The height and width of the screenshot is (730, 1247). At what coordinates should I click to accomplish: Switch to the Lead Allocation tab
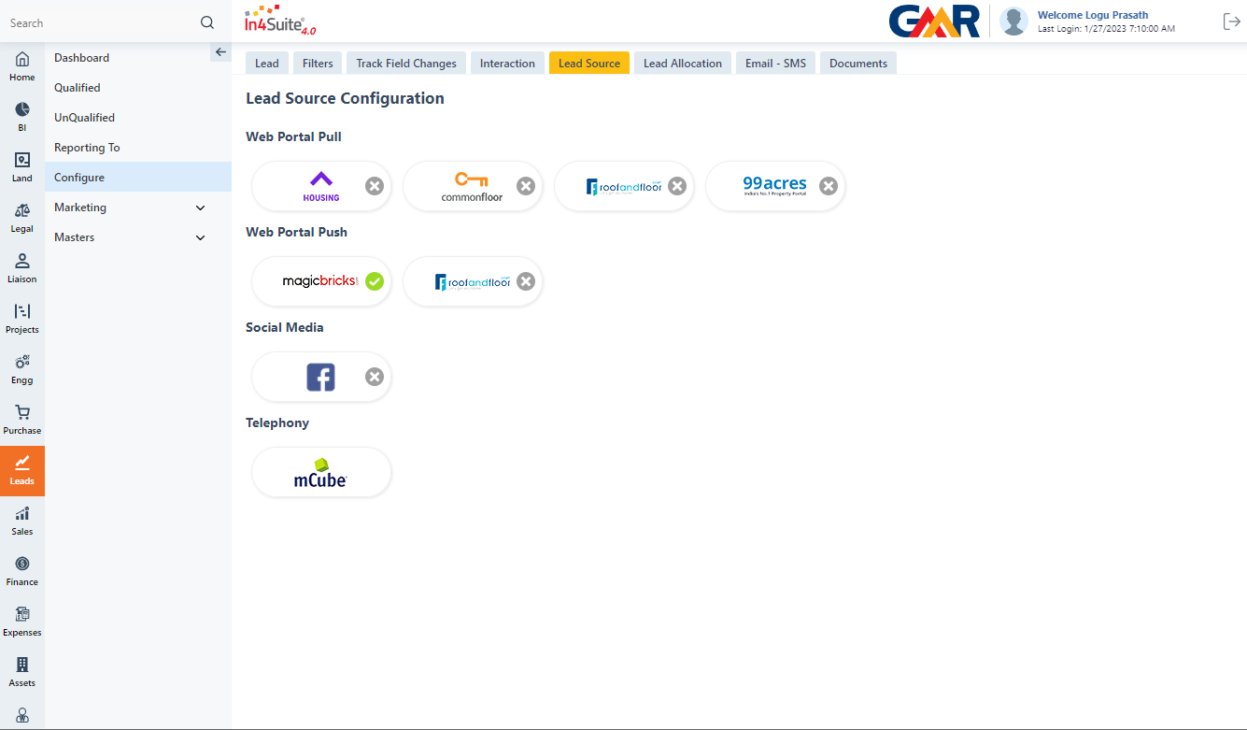682,64
